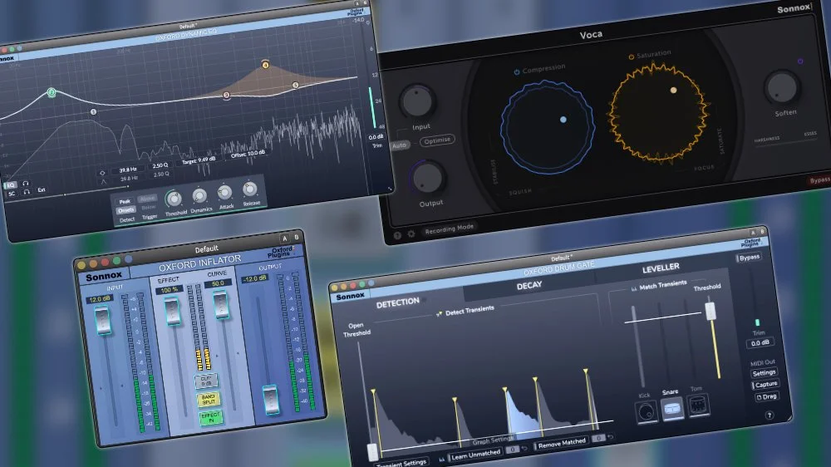Open Voca help question mark icon
Viewport: 831px width, 467px height.
point(397,235)
